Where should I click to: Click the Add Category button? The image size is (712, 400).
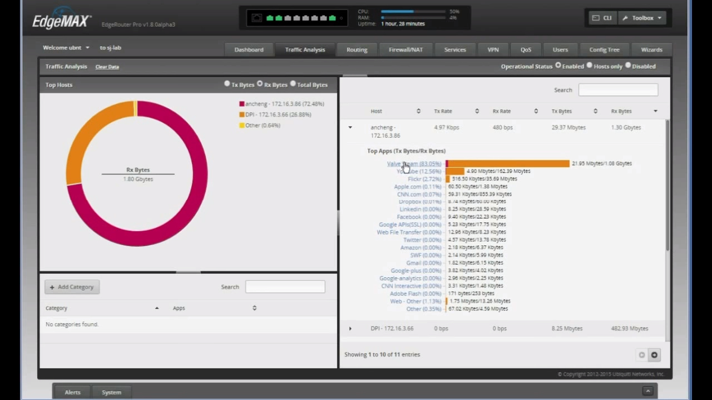pos(72,287)
